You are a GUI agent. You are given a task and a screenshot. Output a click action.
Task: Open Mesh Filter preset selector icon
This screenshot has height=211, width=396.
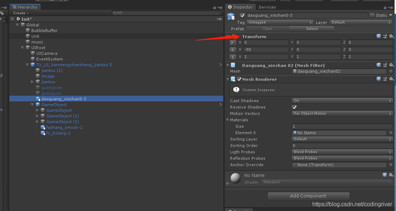(x=385, y=65)
